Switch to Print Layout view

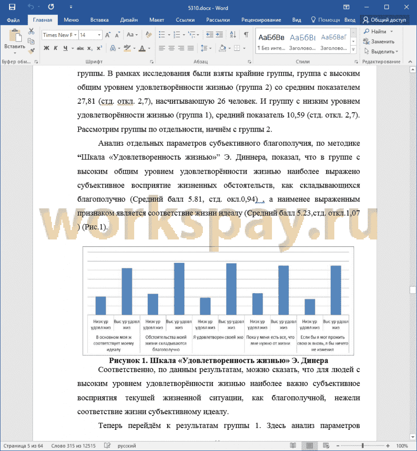(309, 446)
